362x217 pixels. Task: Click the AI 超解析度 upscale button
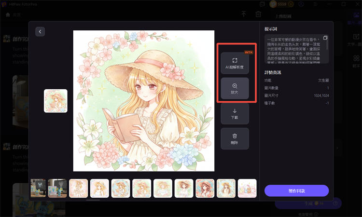coord(235,63)
